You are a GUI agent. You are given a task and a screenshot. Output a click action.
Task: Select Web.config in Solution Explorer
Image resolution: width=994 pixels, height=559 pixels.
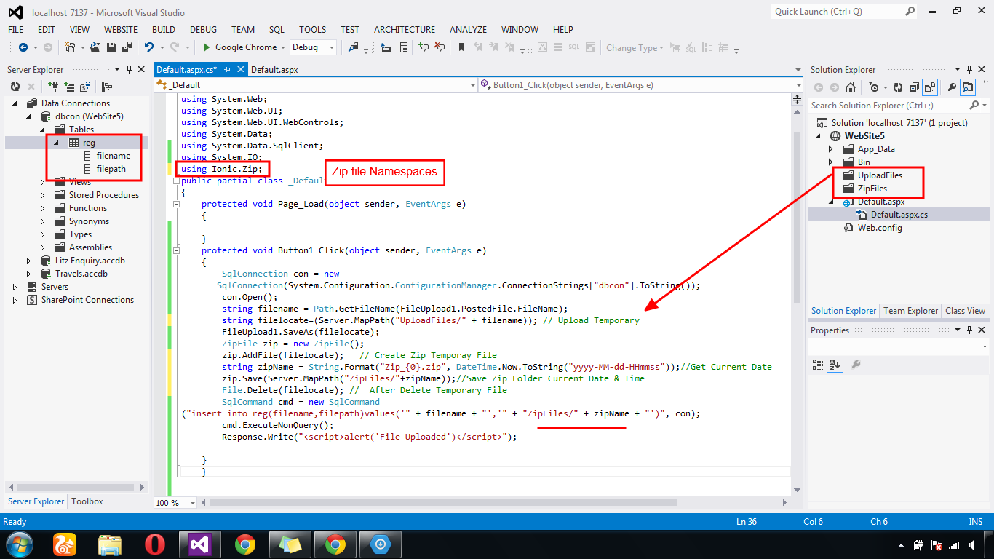(x=880, y=228)
